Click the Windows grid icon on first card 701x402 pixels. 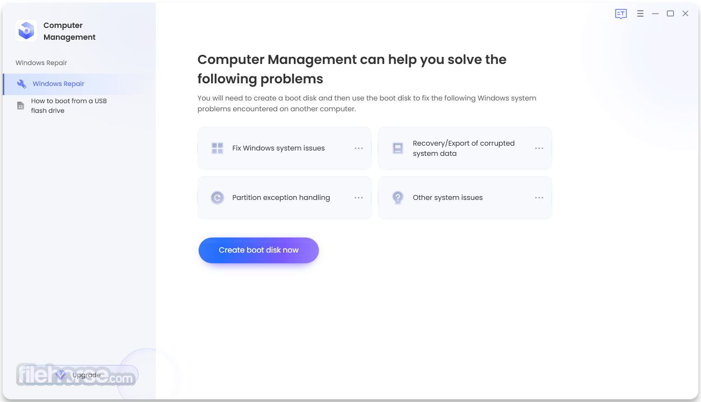click(x=217, y=148)
